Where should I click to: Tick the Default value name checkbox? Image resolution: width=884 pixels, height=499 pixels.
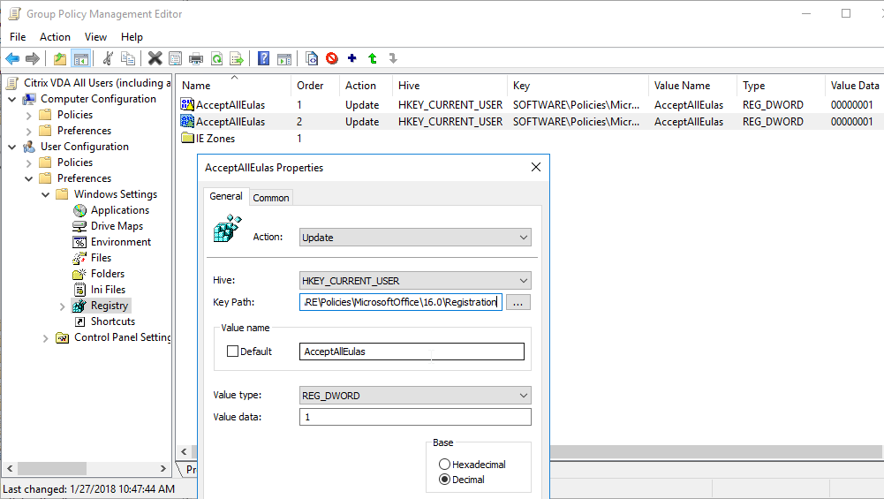[x=232, y=352]
